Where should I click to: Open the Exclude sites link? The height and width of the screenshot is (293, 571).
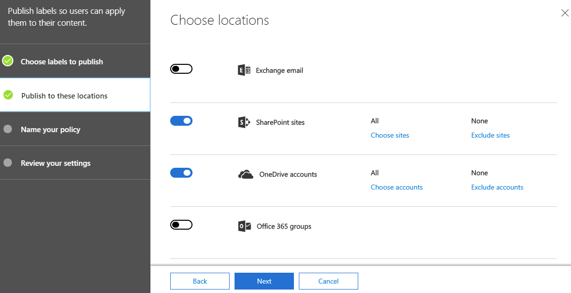(x=490, y=135)
